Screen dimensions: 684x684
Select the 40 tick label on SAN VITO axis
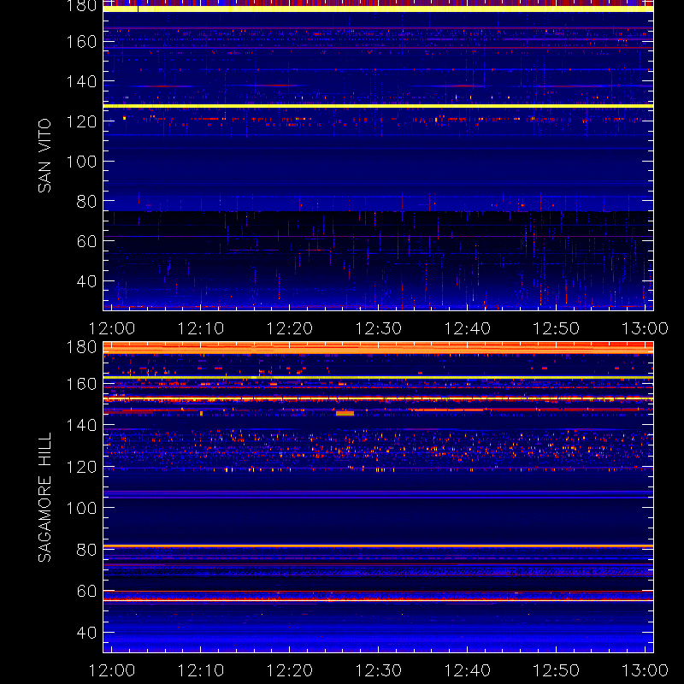pyautogui.click(x=86, y=281)
